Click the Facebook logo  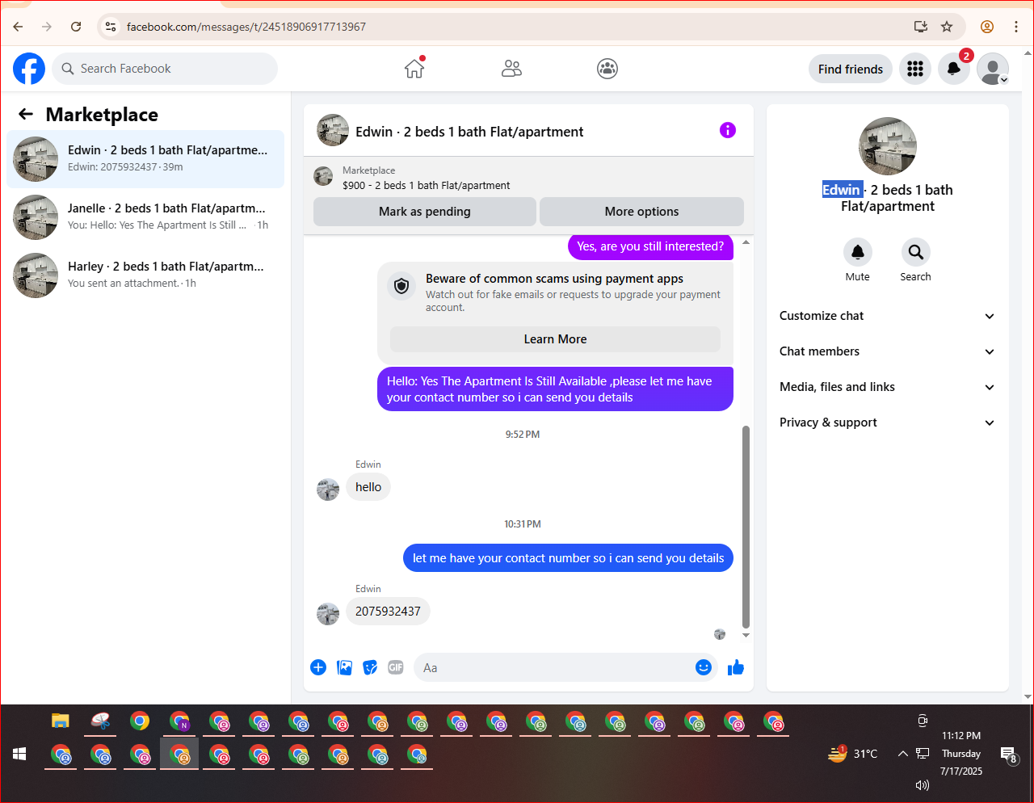[29, 69]
